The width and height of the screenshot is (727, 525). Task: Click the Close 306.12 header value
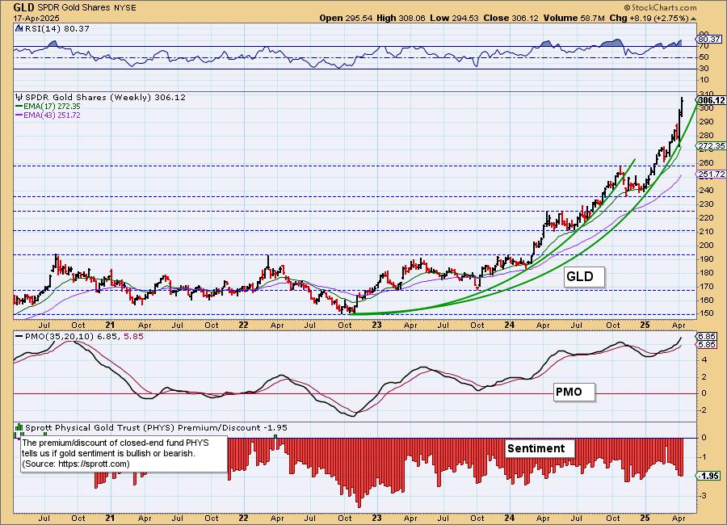511,18
